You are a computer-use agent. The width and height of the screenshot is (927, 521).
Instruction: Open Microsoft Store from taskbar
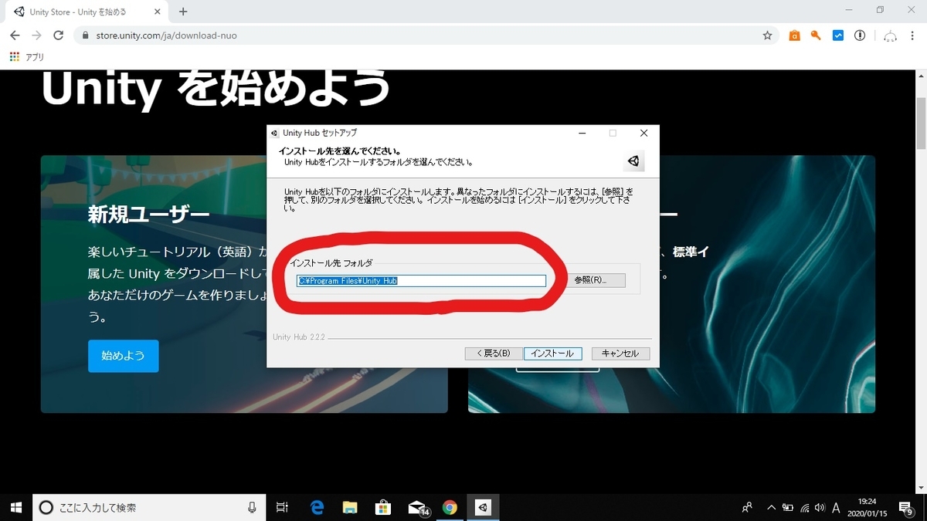383,507
